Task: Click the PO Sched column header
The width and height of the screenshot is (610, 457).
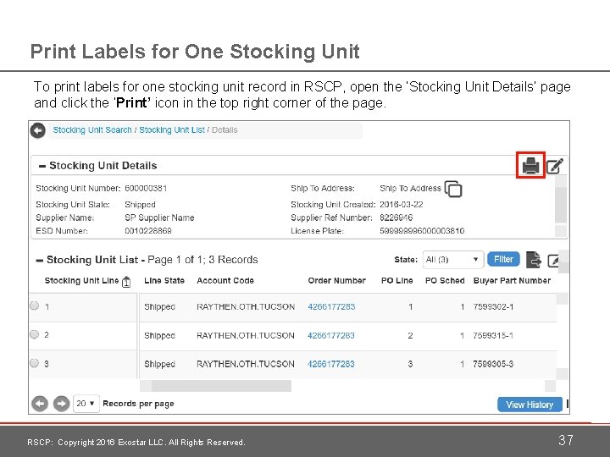Action: coord(445,281)
